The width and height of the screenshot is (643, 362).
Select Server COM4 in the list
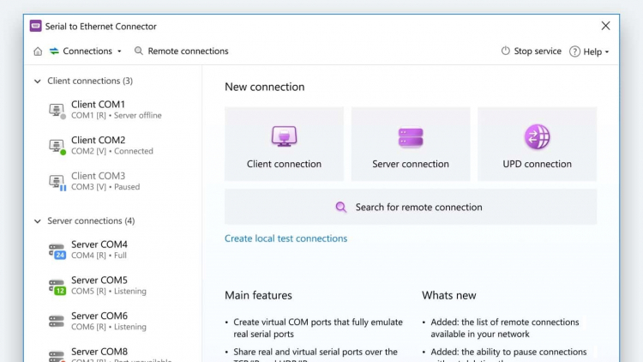113,250
